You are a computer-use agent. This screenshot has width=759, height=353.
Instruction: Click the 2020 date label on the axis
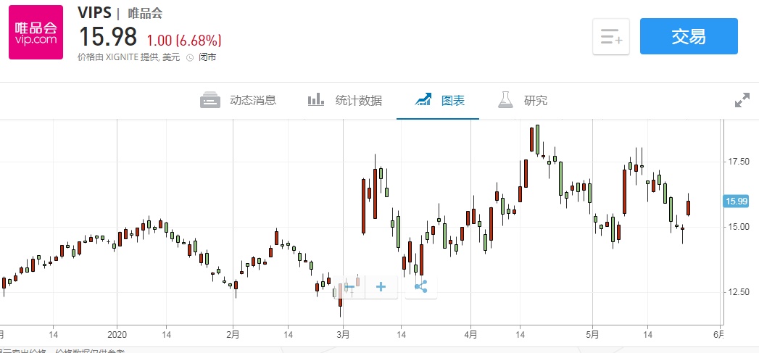[x=117, y=334]
